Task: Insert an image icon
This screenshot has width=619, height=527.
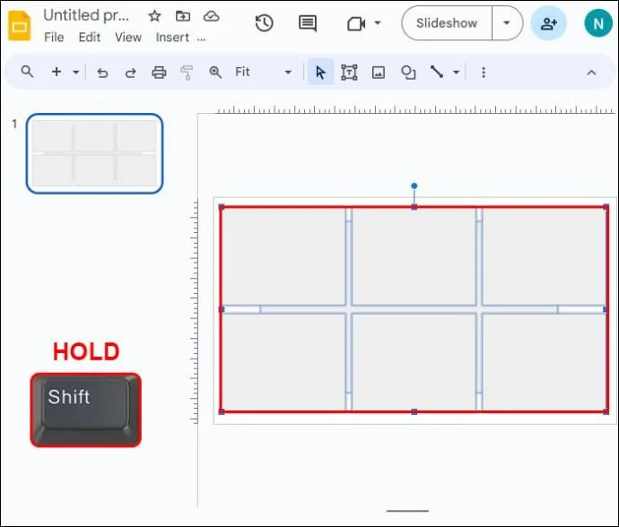Action: [379, 73]
